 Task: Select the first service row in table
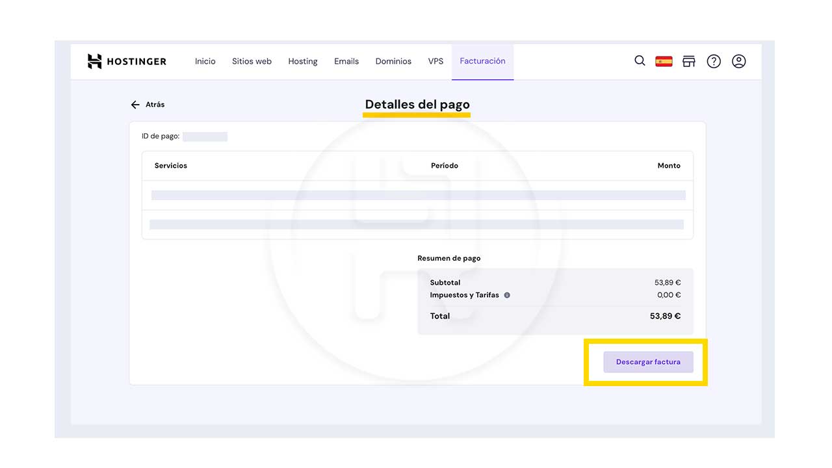click(418, 195)
